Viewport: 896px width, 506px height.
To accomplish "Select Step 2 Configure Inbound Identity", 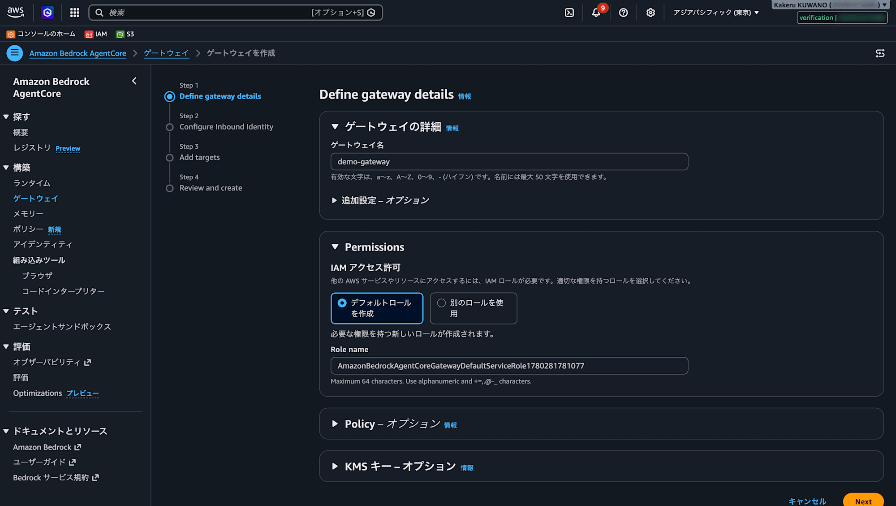I will tap(226, 127).
